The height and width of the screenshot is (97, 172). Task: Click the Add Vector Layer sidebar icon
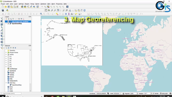pos(2,19)
